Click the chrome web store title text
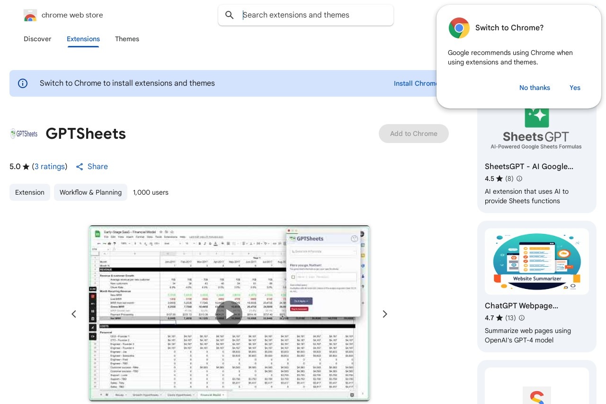This screenshot has height=404, width=606. 72,15
